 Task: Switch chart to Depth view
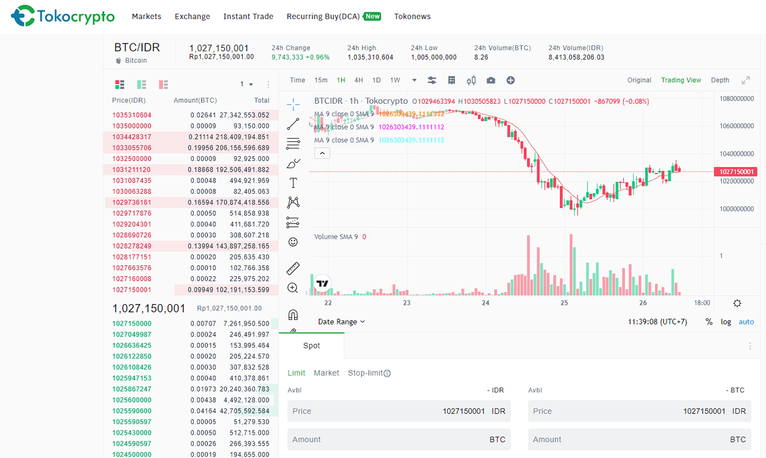720,80
